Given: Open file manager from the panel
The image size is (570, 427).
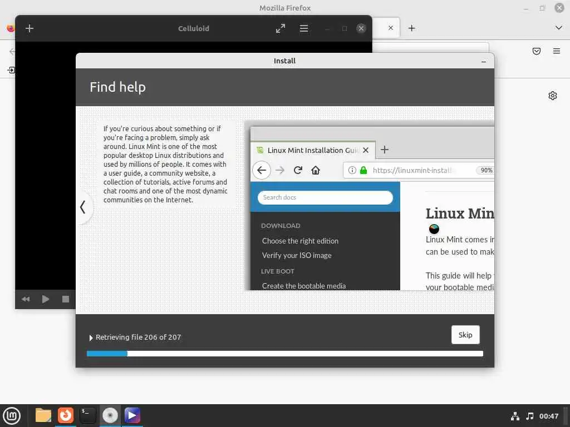Looking at the screenshot, I should coord(43,415).
